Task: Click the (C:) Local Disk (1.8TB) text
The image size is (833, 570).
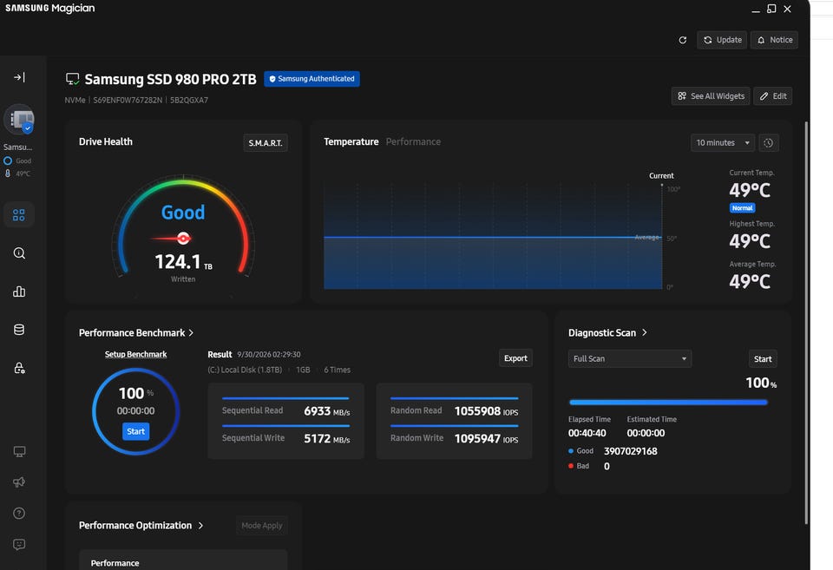Action: 245,370
